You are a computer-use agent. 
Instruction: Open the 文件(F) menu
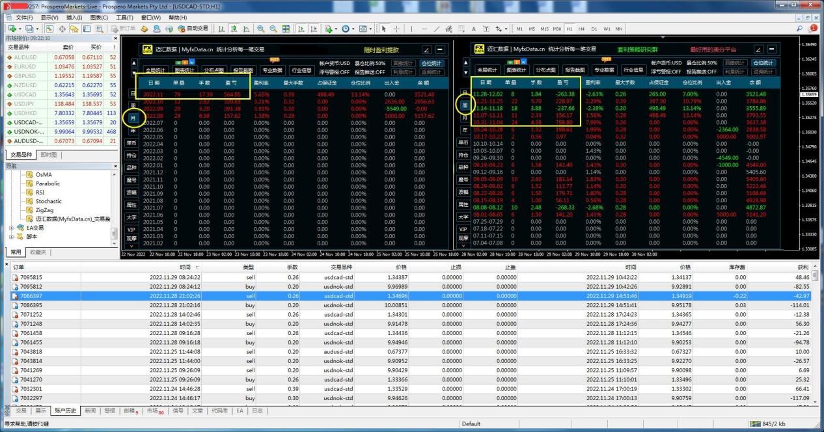[24, 18]
